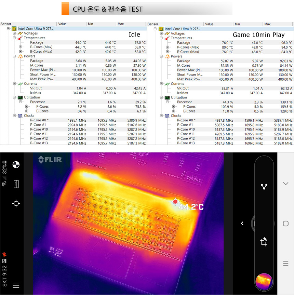Expand Voltages in the Idle panel
The image size is (294, 296).
click(14, 33)
